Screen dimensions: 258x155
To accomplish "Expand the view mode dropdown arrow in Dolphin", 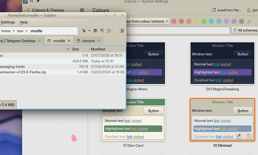I will [x=89, y=31].
